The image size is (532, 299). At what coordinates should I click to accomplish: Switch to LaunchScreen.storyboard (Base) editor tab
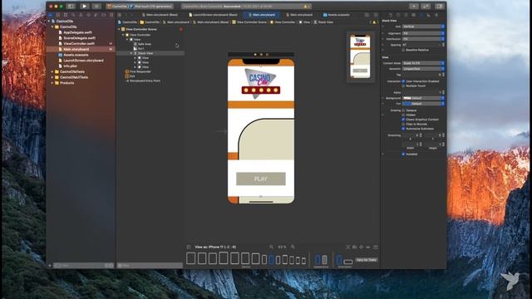(213, 15)
